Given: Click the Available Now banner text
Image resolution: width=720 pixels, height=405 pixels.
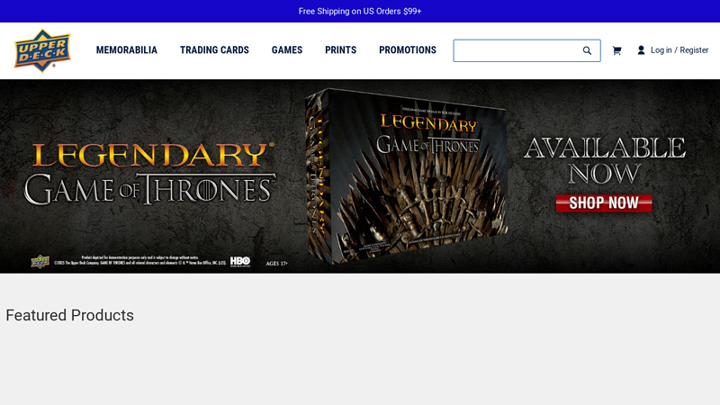Looking at the screenshot, I should click(x=604, y=160).
